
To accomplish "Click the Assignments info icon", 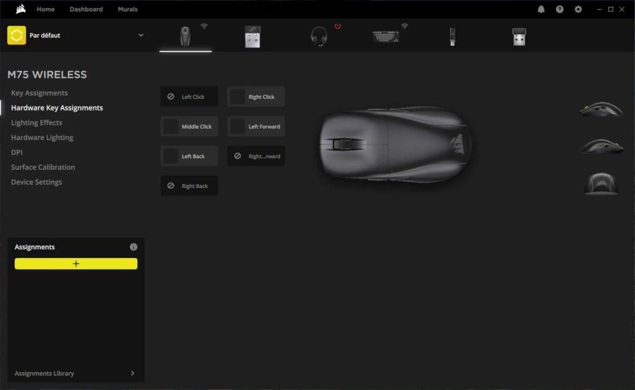I will 133,247.
